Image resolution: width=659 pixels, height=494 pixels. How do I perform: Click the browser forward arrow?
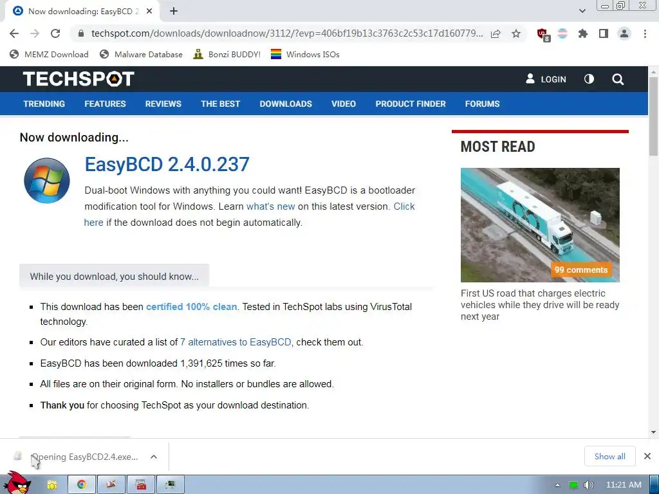(x=35, y=33)
